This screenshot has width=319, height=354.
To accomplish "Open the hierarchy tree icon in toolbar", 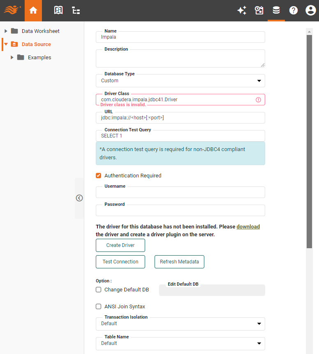I will click(x=76, y=10).
